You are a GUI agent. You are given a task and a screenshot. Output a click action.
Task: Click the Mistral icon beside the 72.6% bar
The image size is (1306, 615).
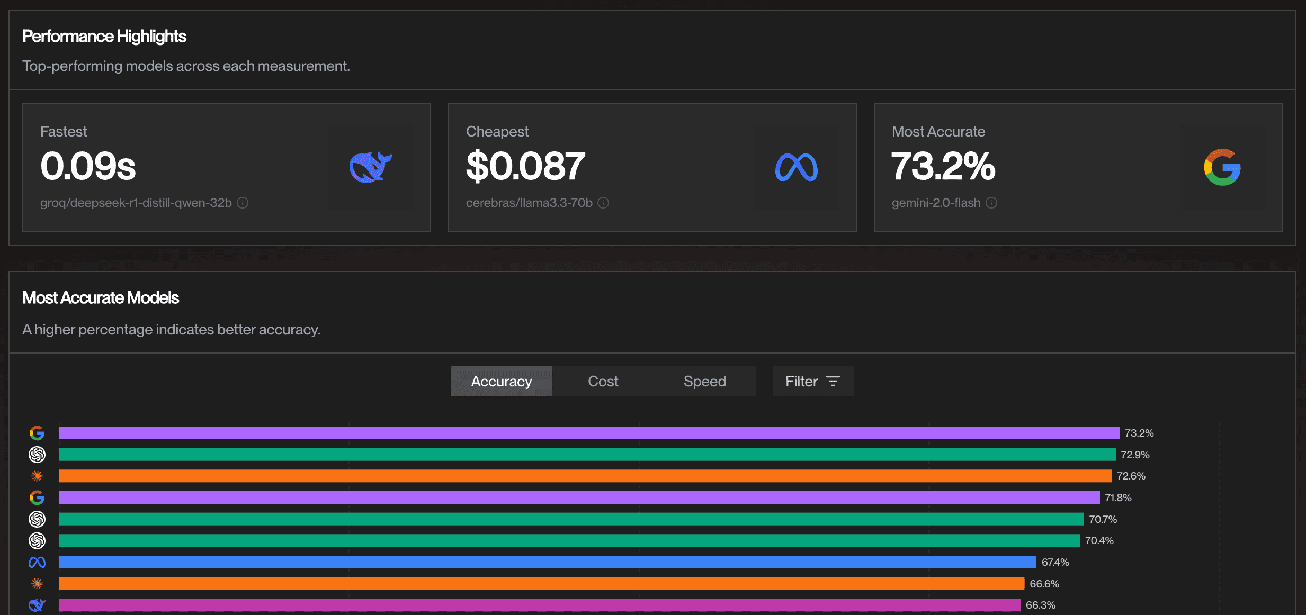(37, 476)
